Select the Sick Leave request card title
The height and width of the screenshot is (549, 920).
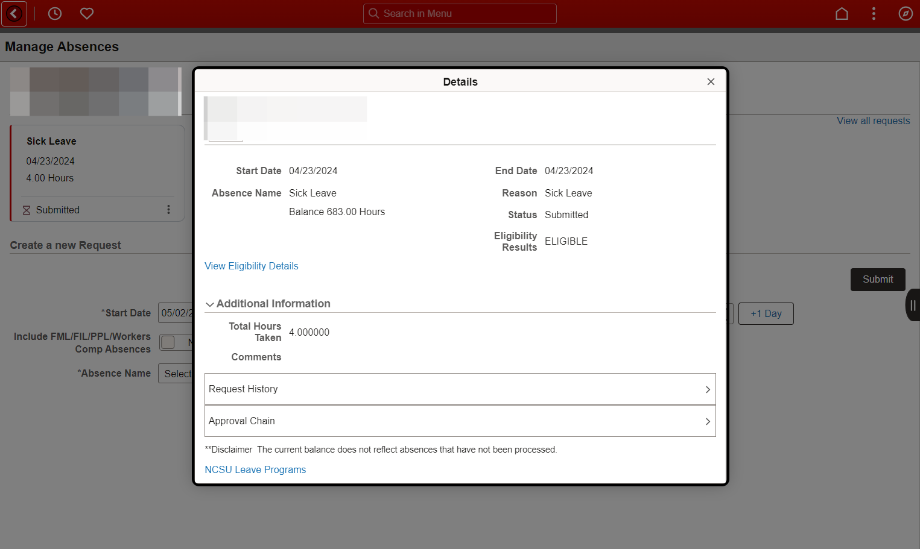click(x=51, y=142)
